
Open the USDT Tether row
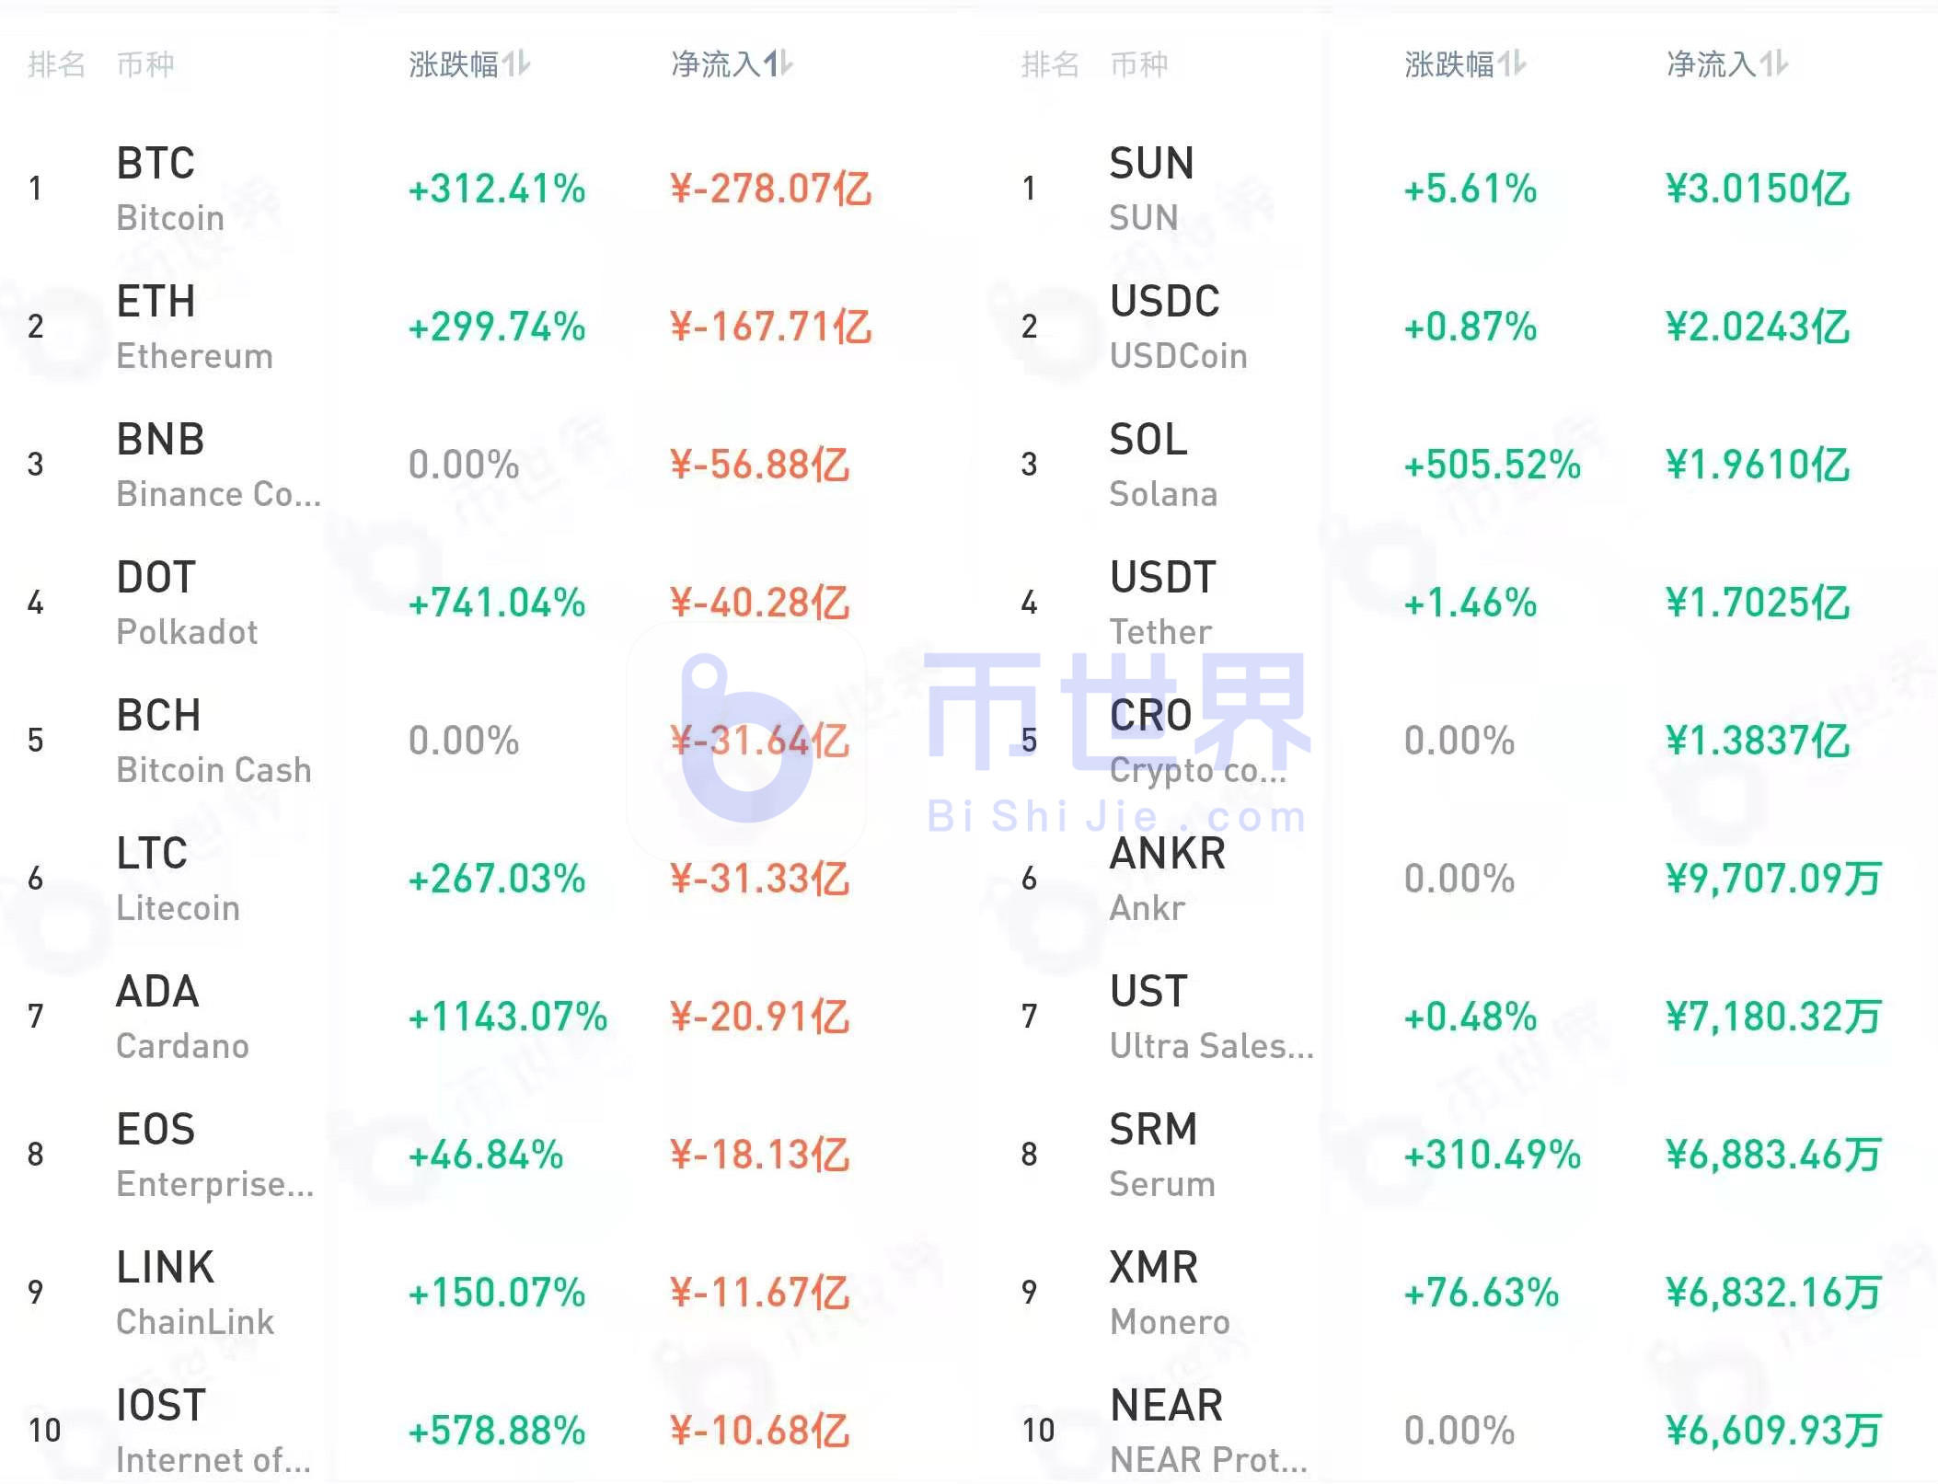point(1163,603)
